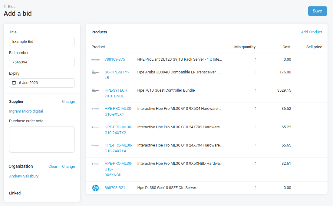Click the calendar icon in Expiry field

click(x=14, y=83)
